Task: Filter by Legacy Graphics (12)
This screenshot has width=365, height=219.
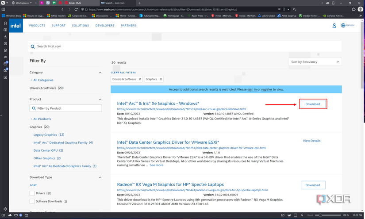Action: coord(49,135)
